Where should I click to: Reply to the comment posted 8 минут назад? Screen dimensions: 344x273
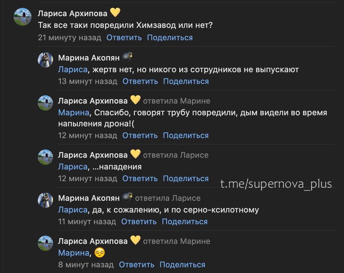pyautogui.click(x=136, y=265)
